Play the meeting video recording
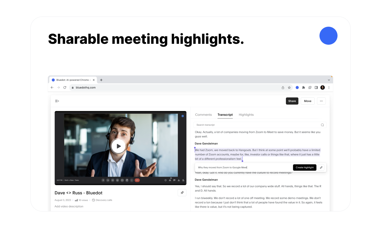The image size is (381, 228). pyautogui.click(x=118, y=146)
